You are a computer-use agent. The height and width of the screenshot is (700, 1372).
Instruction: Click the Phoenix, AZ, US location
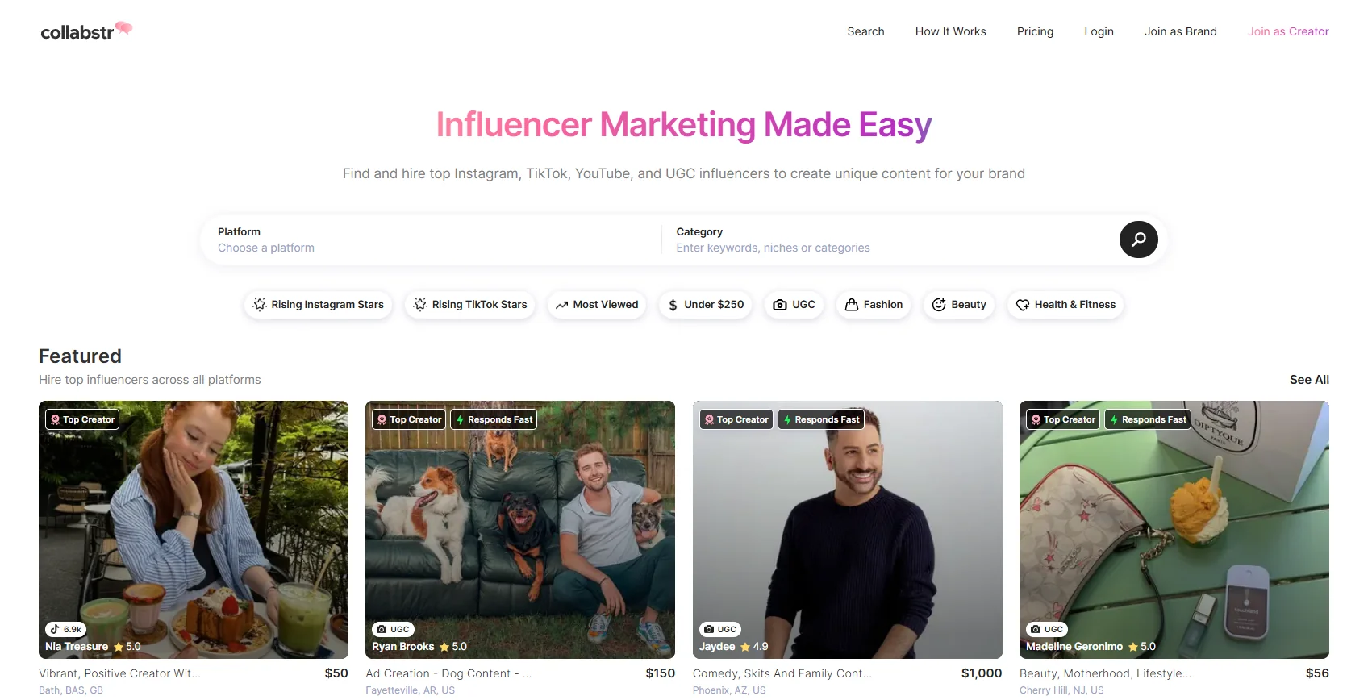[x=729, y=690]
